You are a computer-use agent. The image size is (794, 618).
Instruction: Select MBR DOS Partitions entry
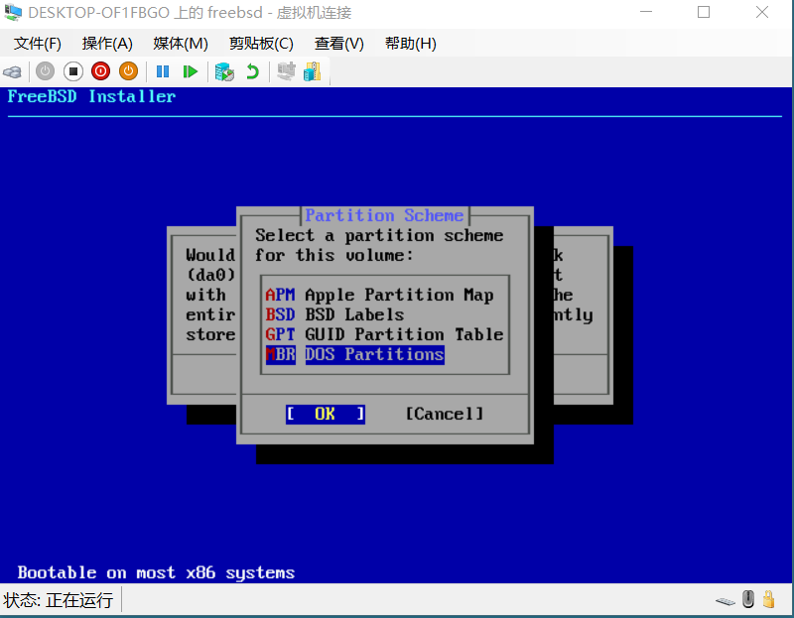point(355,355)
